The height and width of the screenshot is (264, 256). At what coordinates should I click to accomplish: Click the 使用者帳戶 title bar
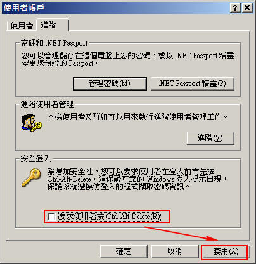point(115,8)
